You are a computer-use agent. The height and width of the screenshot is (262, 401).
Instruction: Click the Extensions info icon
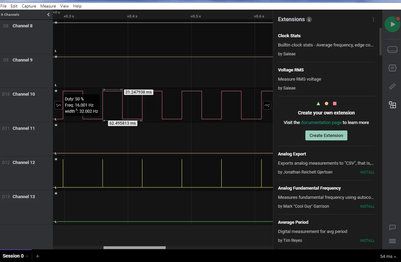[x=309, y=19]
